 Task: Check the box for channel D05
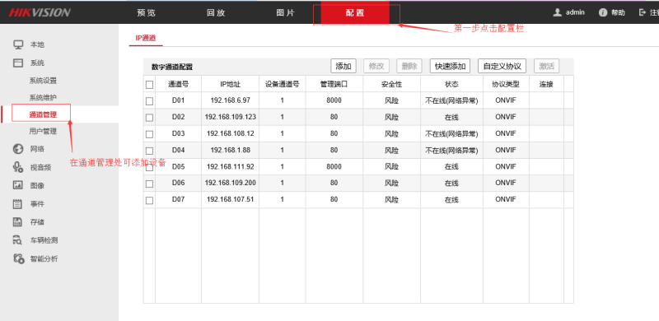click(149, 167)
